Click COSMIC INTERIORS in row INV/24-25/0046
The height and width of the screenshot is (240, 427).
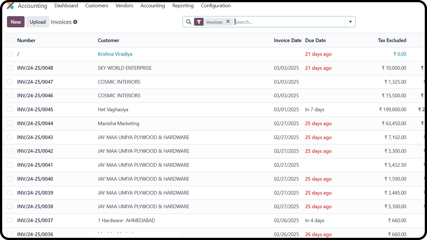pos(119,95)
